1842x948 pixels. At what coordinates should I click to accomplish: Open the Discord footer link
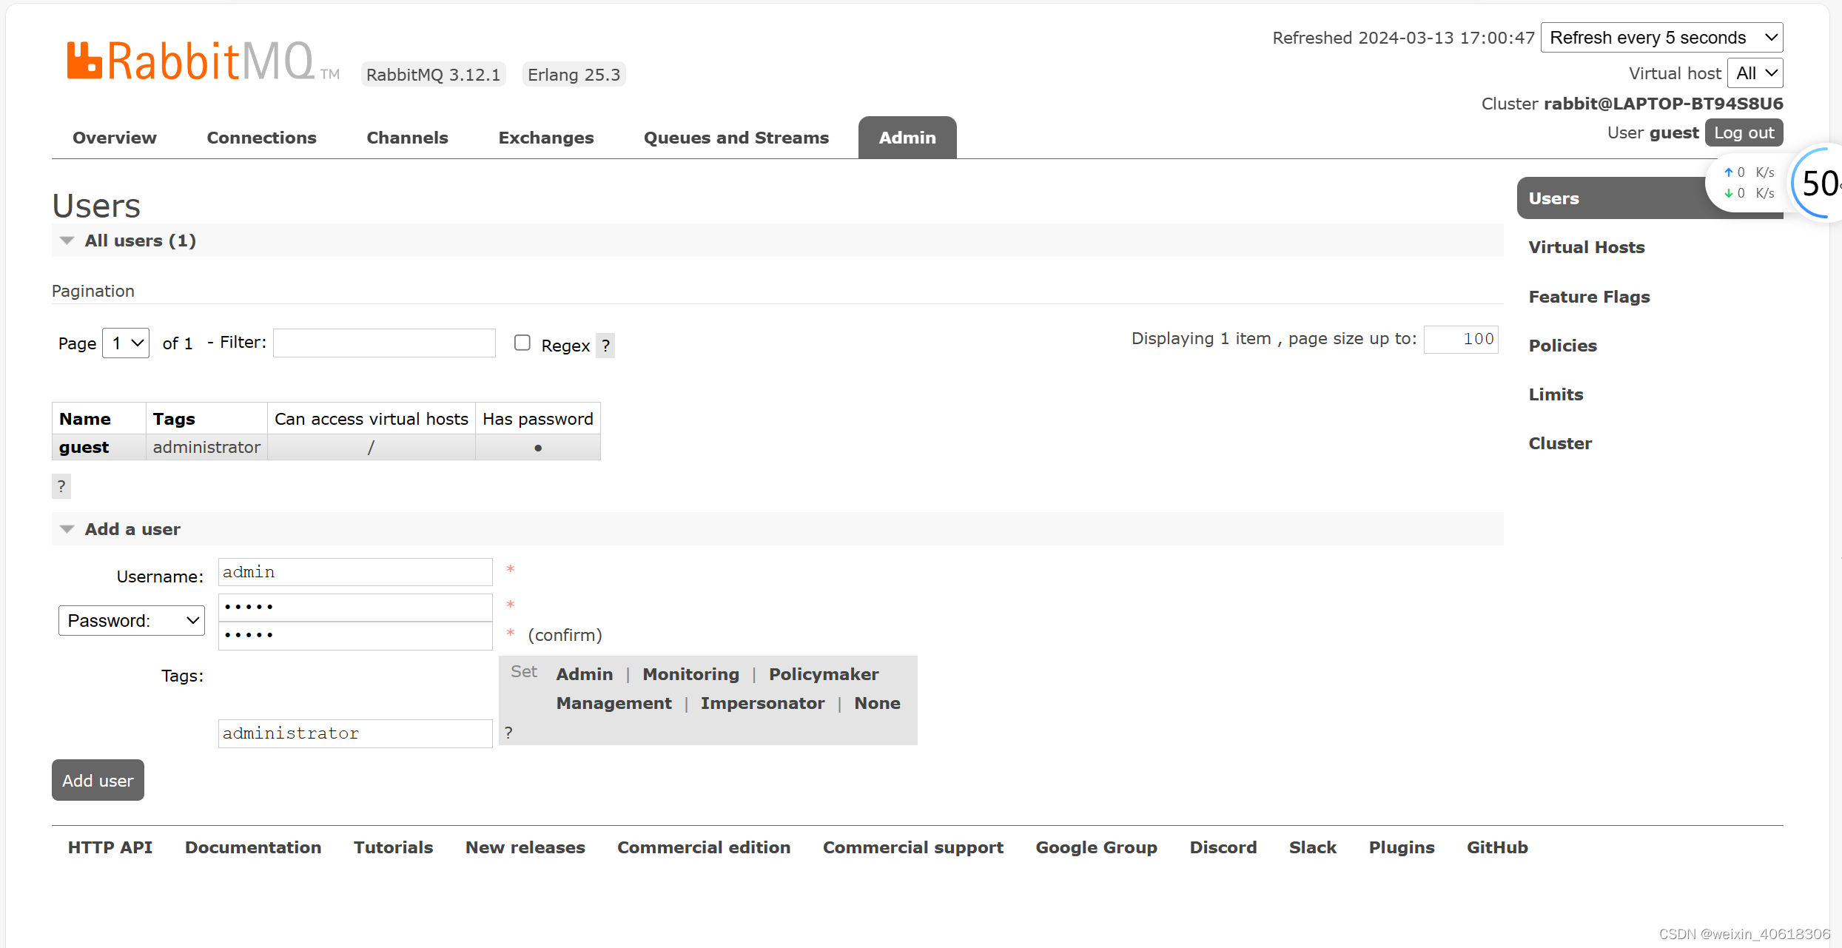click(x=1223, y=847)
